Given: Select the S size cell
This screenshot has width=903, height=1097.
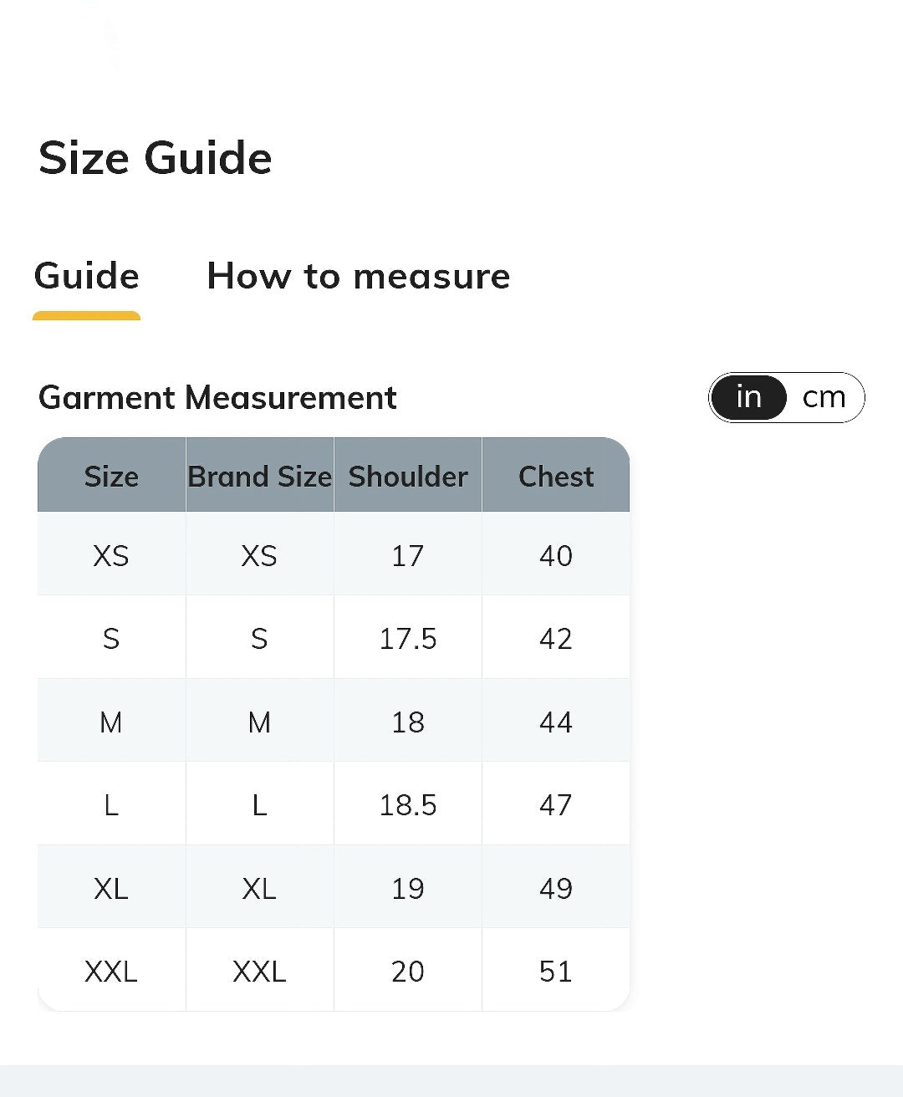Looking at the screenshot, I should tap(111, 638).
